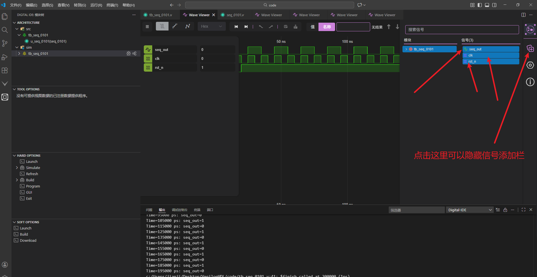The height and width of the screenshot is (277, 537).
Task: Open the Source Control icon in activity bar
Action: tap(5, 44)
